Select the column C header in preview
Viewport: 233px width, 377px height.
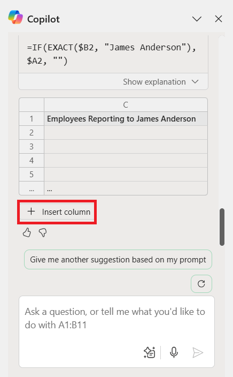coord(126,105)
